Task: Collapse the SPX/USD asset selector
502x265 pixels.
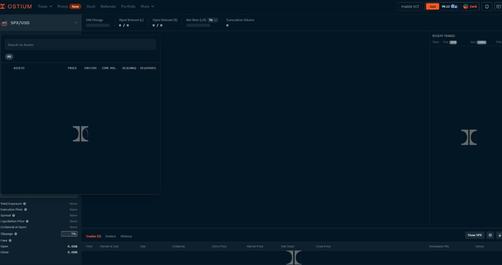Action: tap(76, 23)
